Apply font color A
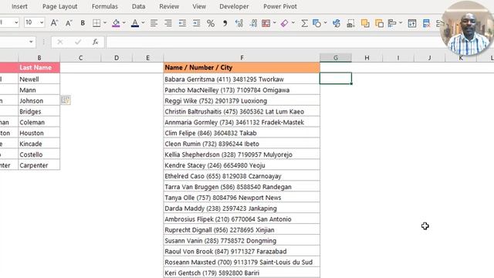This screenshot has height=278, width=494. pyautogui.click(x=135, y=23)
